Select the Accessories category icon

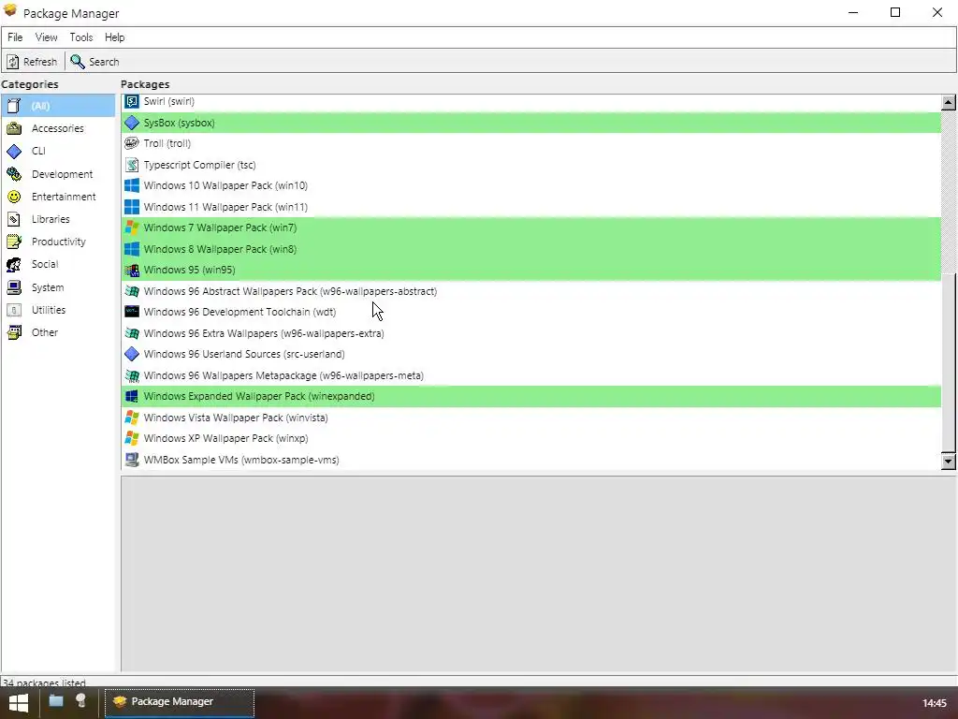coord(14,128)
